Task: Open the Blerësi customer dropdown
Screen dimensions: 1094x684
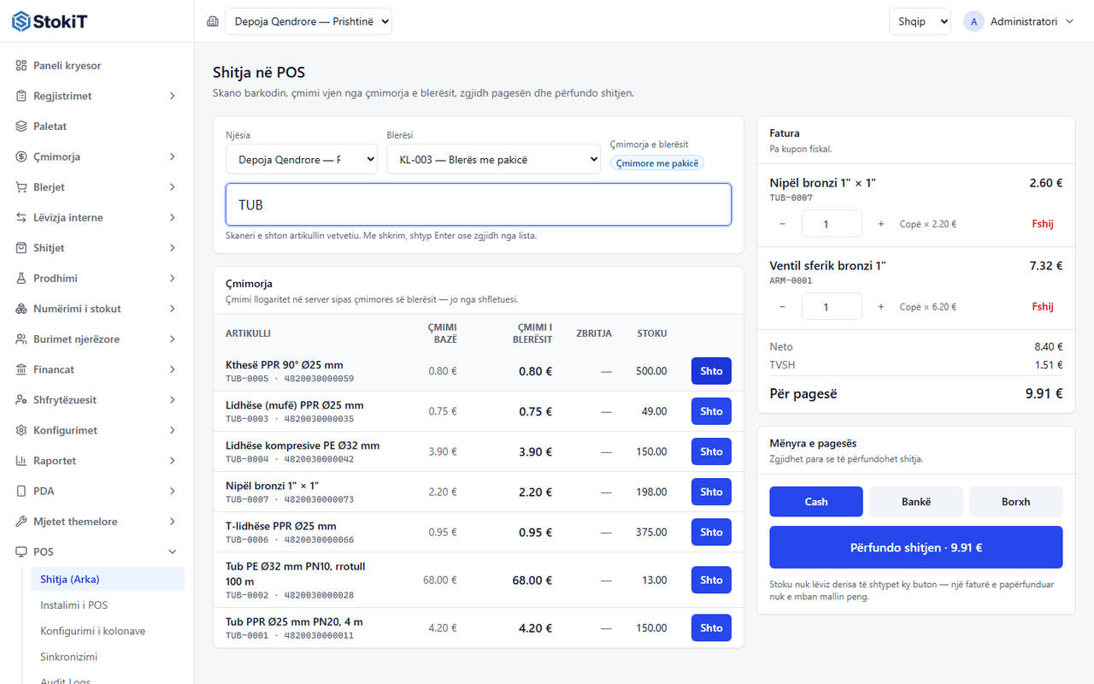Action: point(494,159)
